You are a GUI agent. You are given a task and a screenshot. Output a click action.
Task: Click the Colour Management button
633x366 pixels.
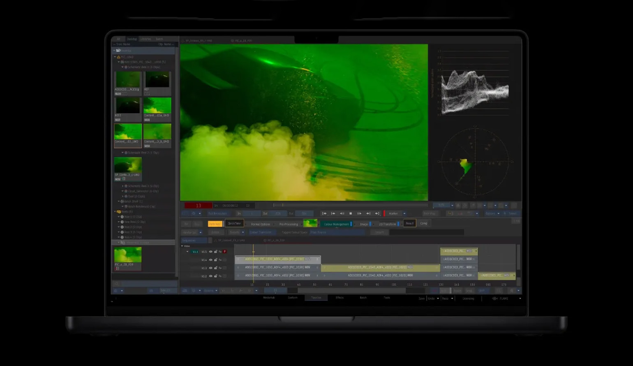(x=336, y=224)
